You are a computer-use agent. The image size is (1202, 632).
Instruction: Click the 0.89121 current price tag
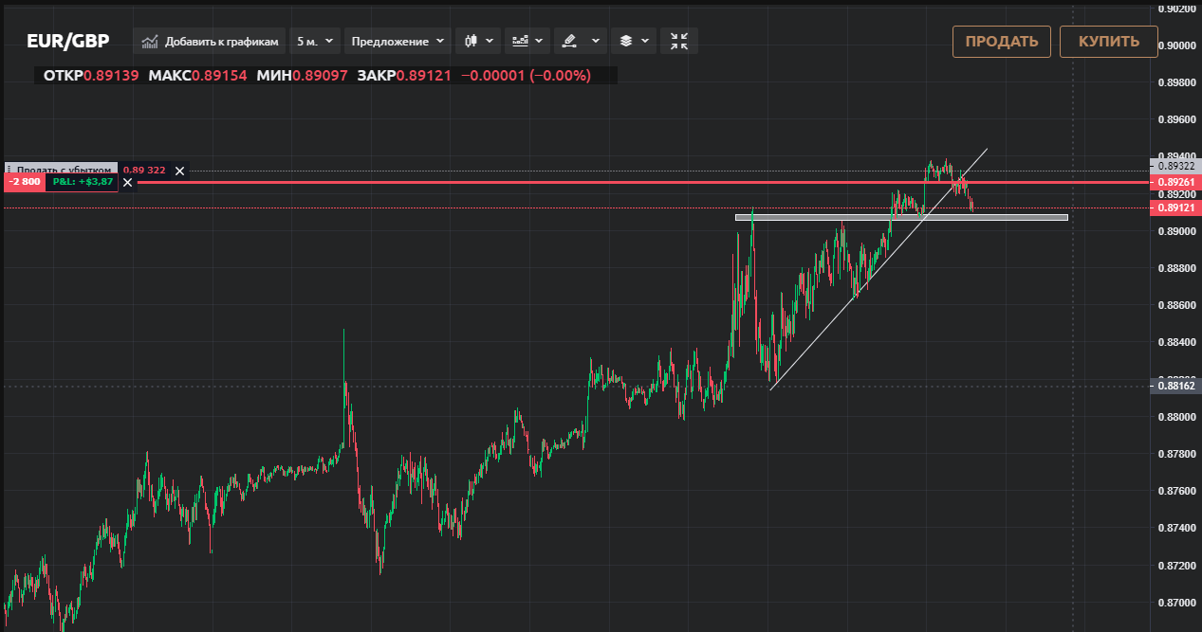click(x=1175, y=208)
